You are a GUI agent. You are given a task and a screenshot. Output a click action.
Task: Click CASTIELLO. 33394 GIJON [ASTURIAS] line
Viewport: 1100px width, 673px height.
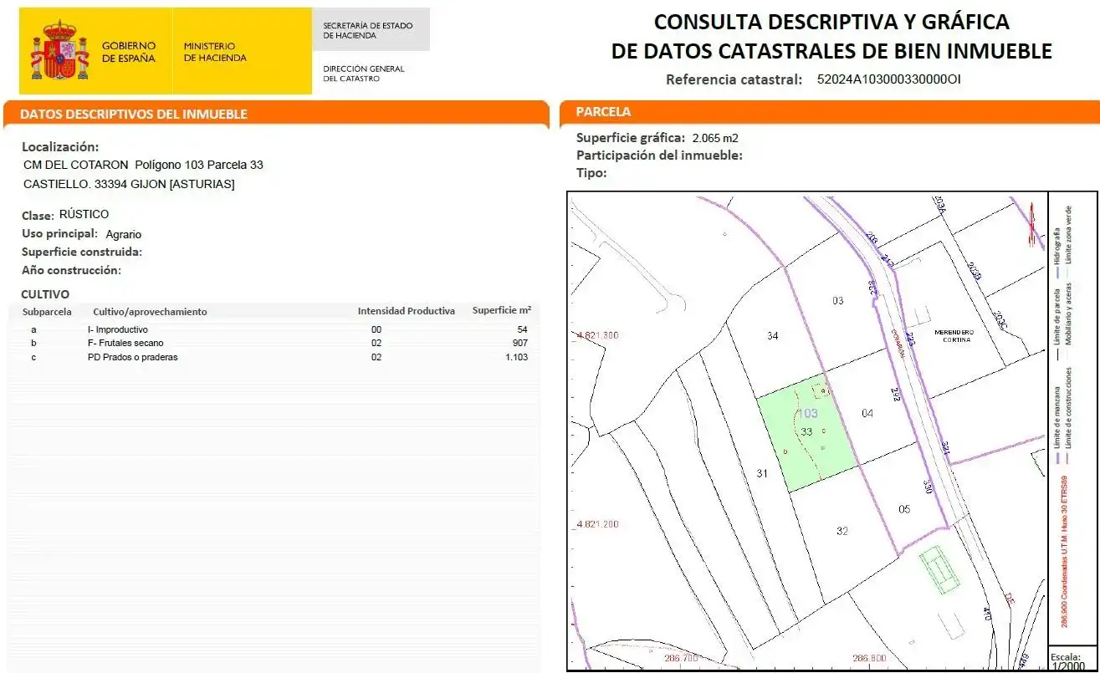[x=129, y=184]
